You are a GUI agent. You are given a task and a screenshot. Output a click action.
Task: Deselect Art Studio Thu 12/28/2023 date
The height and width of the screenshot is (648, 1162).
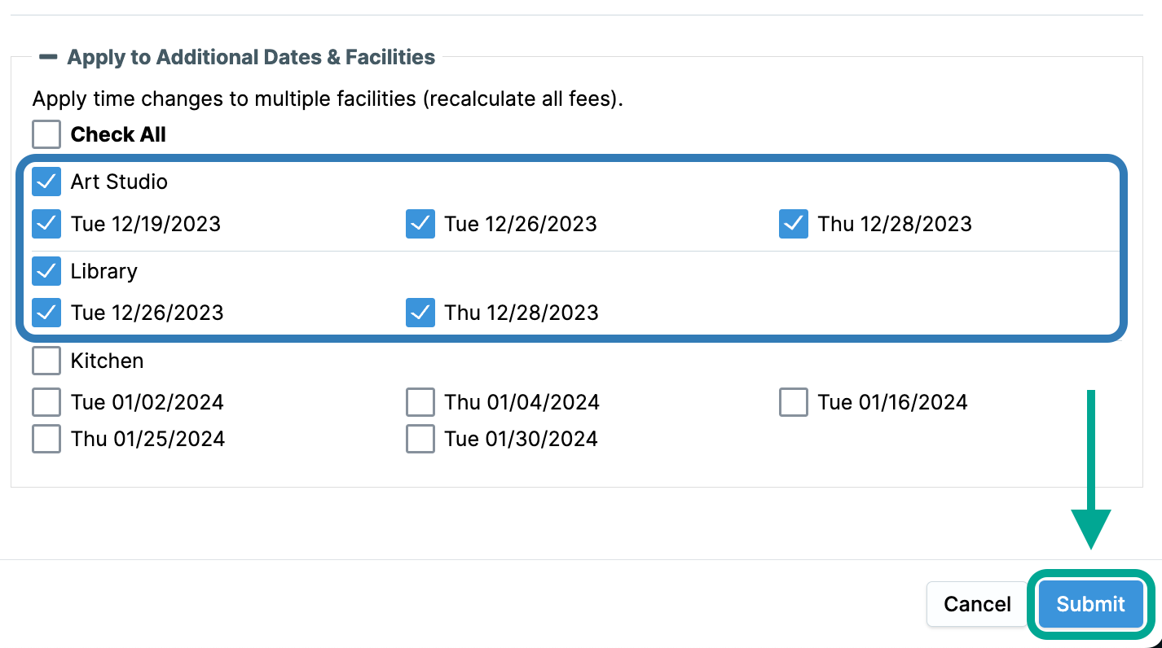point(794,224)
